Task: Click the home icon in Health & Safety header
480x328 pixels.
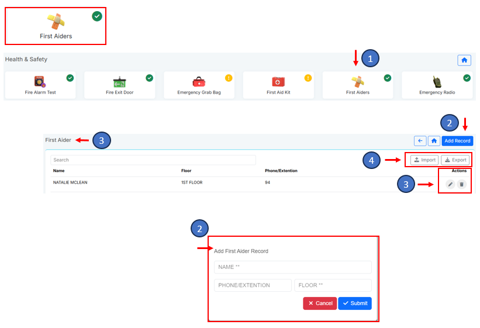Action: tap(464, 60)
